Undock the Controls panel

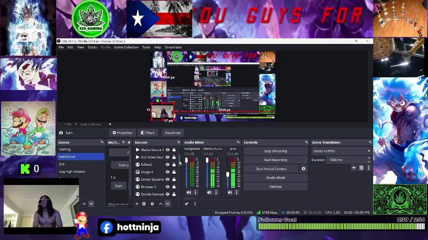tap(306, 142)
